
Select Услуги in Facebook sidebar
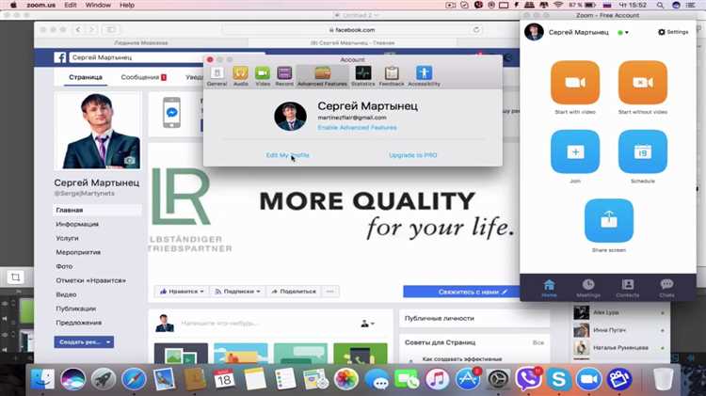67,238
